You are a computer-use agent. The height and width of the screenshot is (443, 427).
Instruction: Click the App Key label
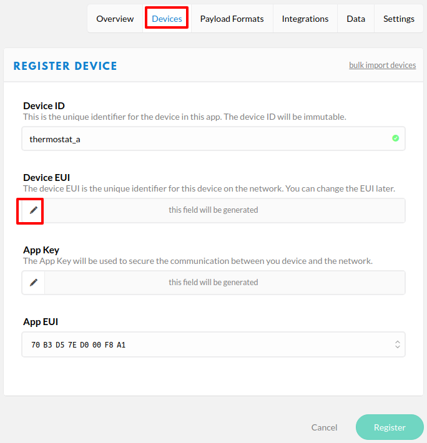pos(41,250)
